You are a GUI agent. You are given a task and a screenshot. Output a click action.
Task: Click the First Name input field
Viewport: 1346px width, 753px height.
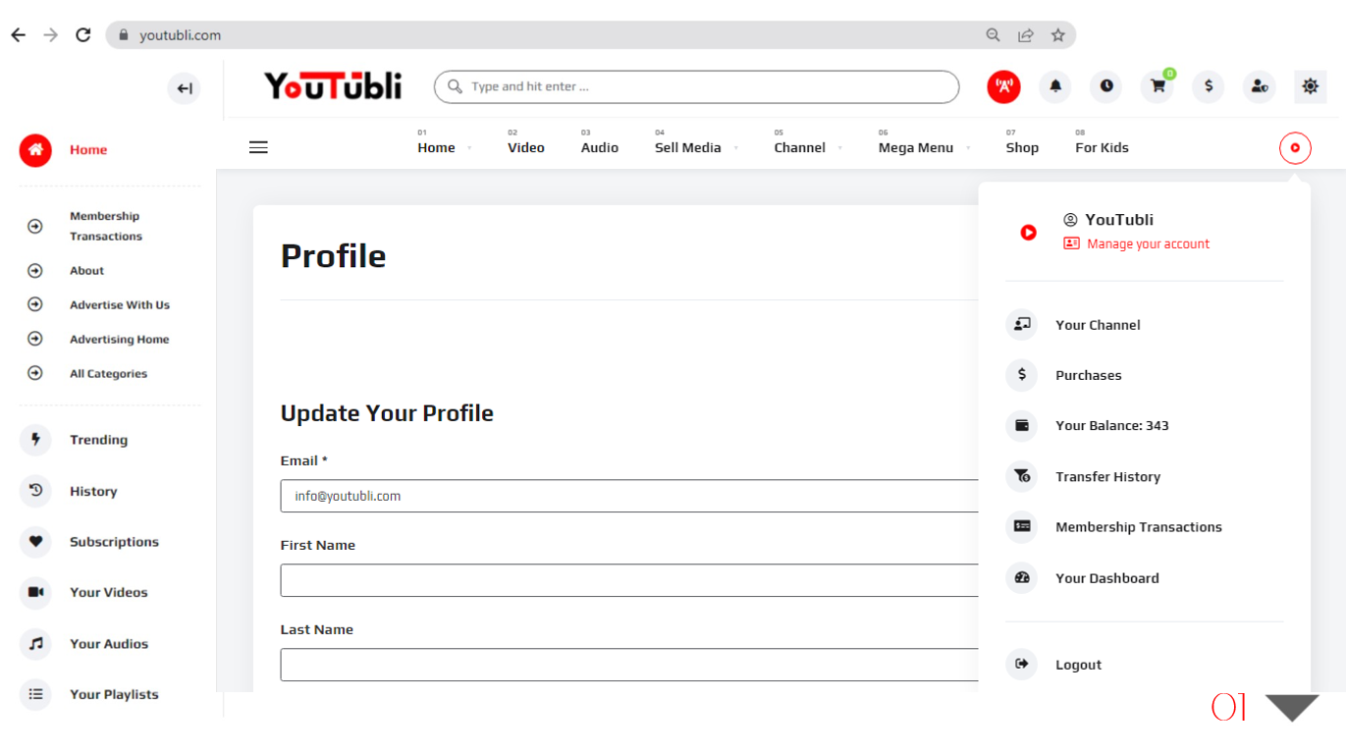[629, 580]
